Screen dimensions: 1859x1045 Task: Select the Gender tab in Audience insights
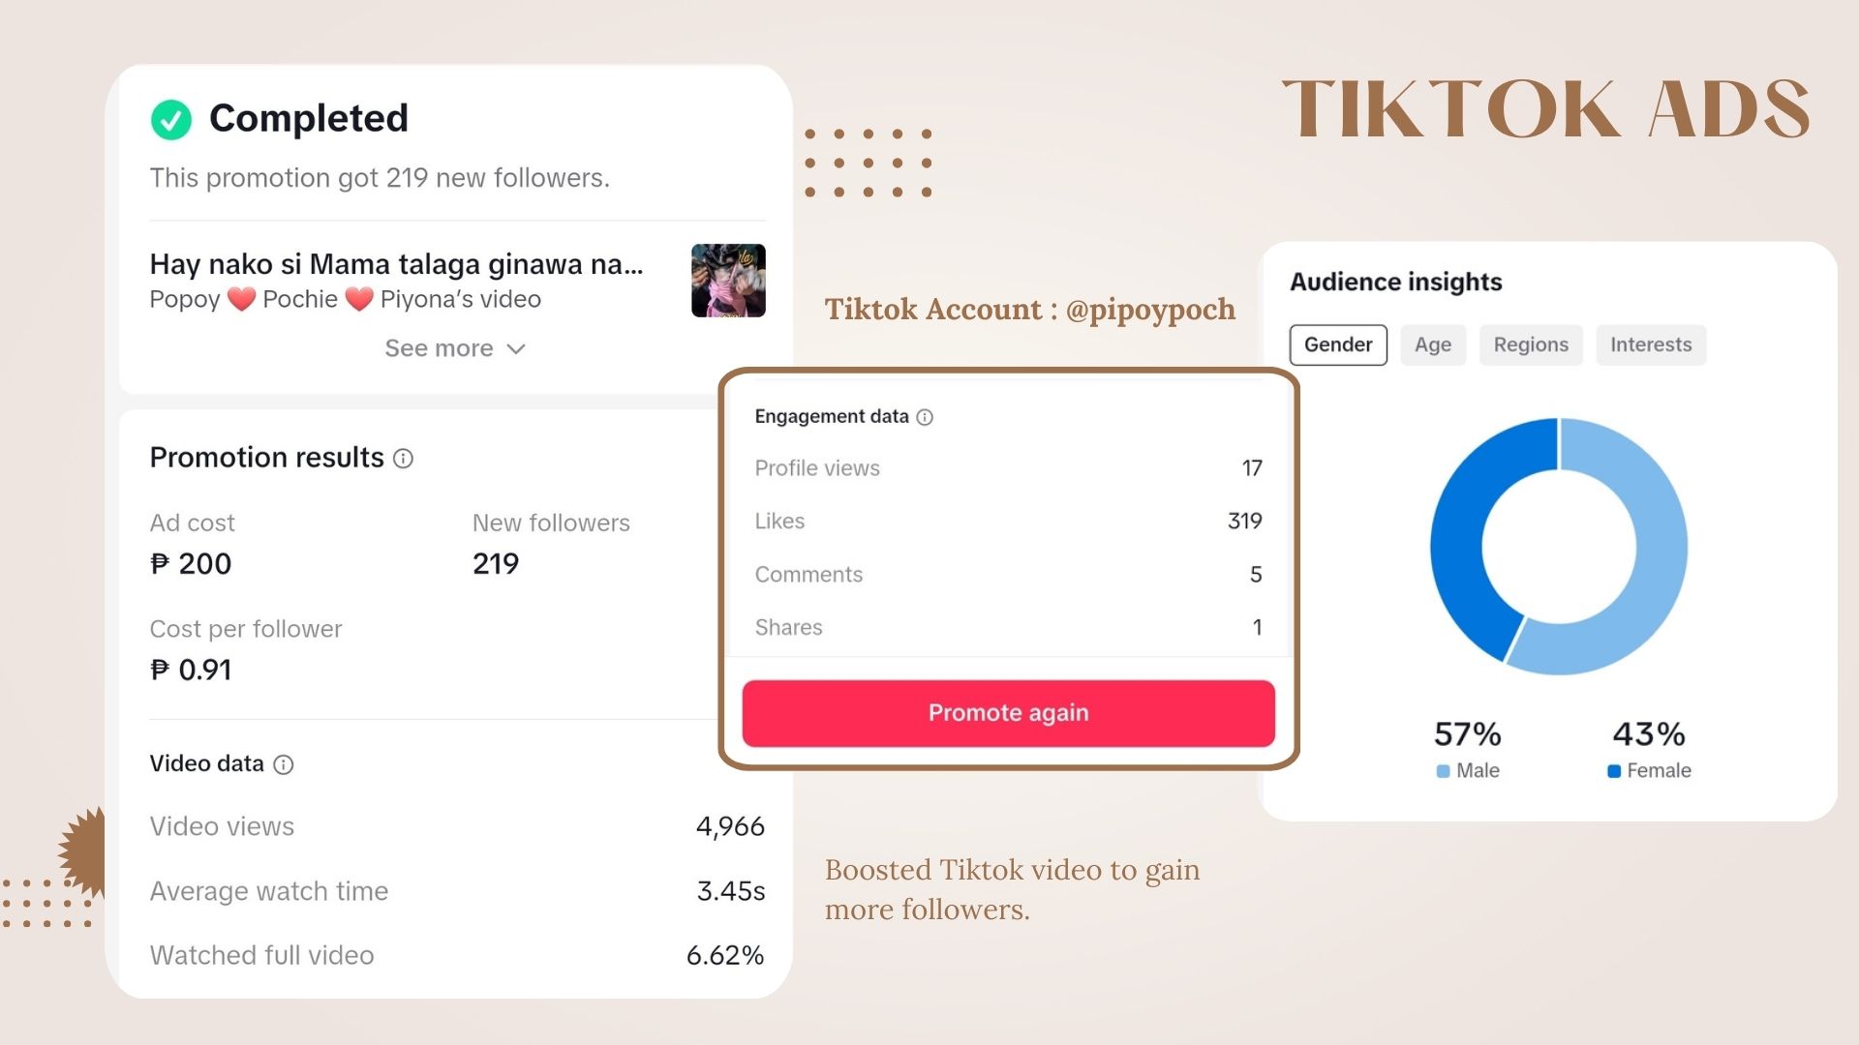1338,345
